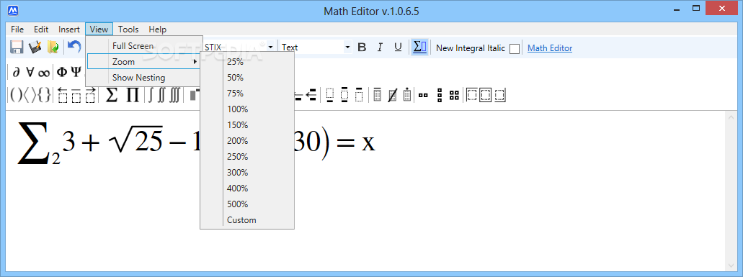743x277 pixels.
Task: Insert triple integral template
Action: click(x=175, y=95)
